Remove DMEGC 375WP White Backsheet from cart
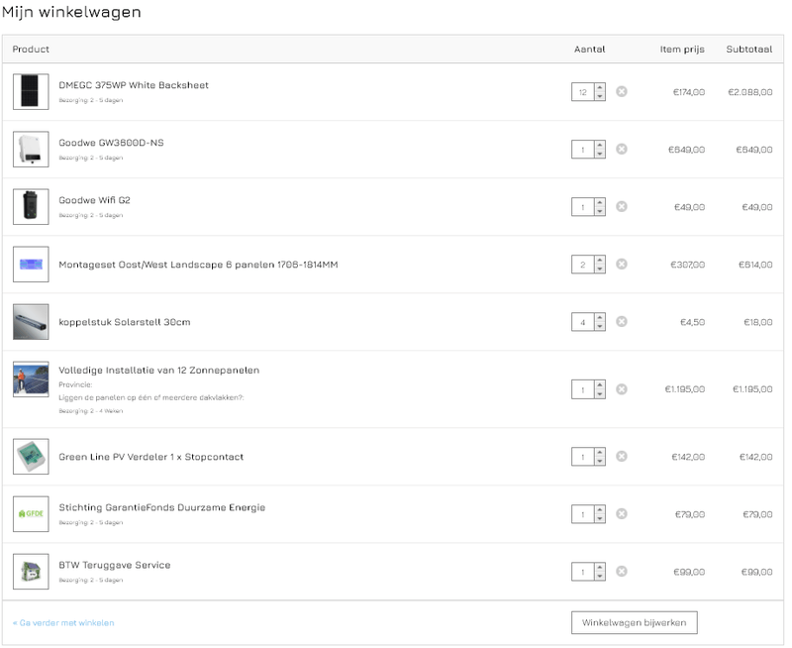This screenshot has height=648, width=792. point(622,91)
